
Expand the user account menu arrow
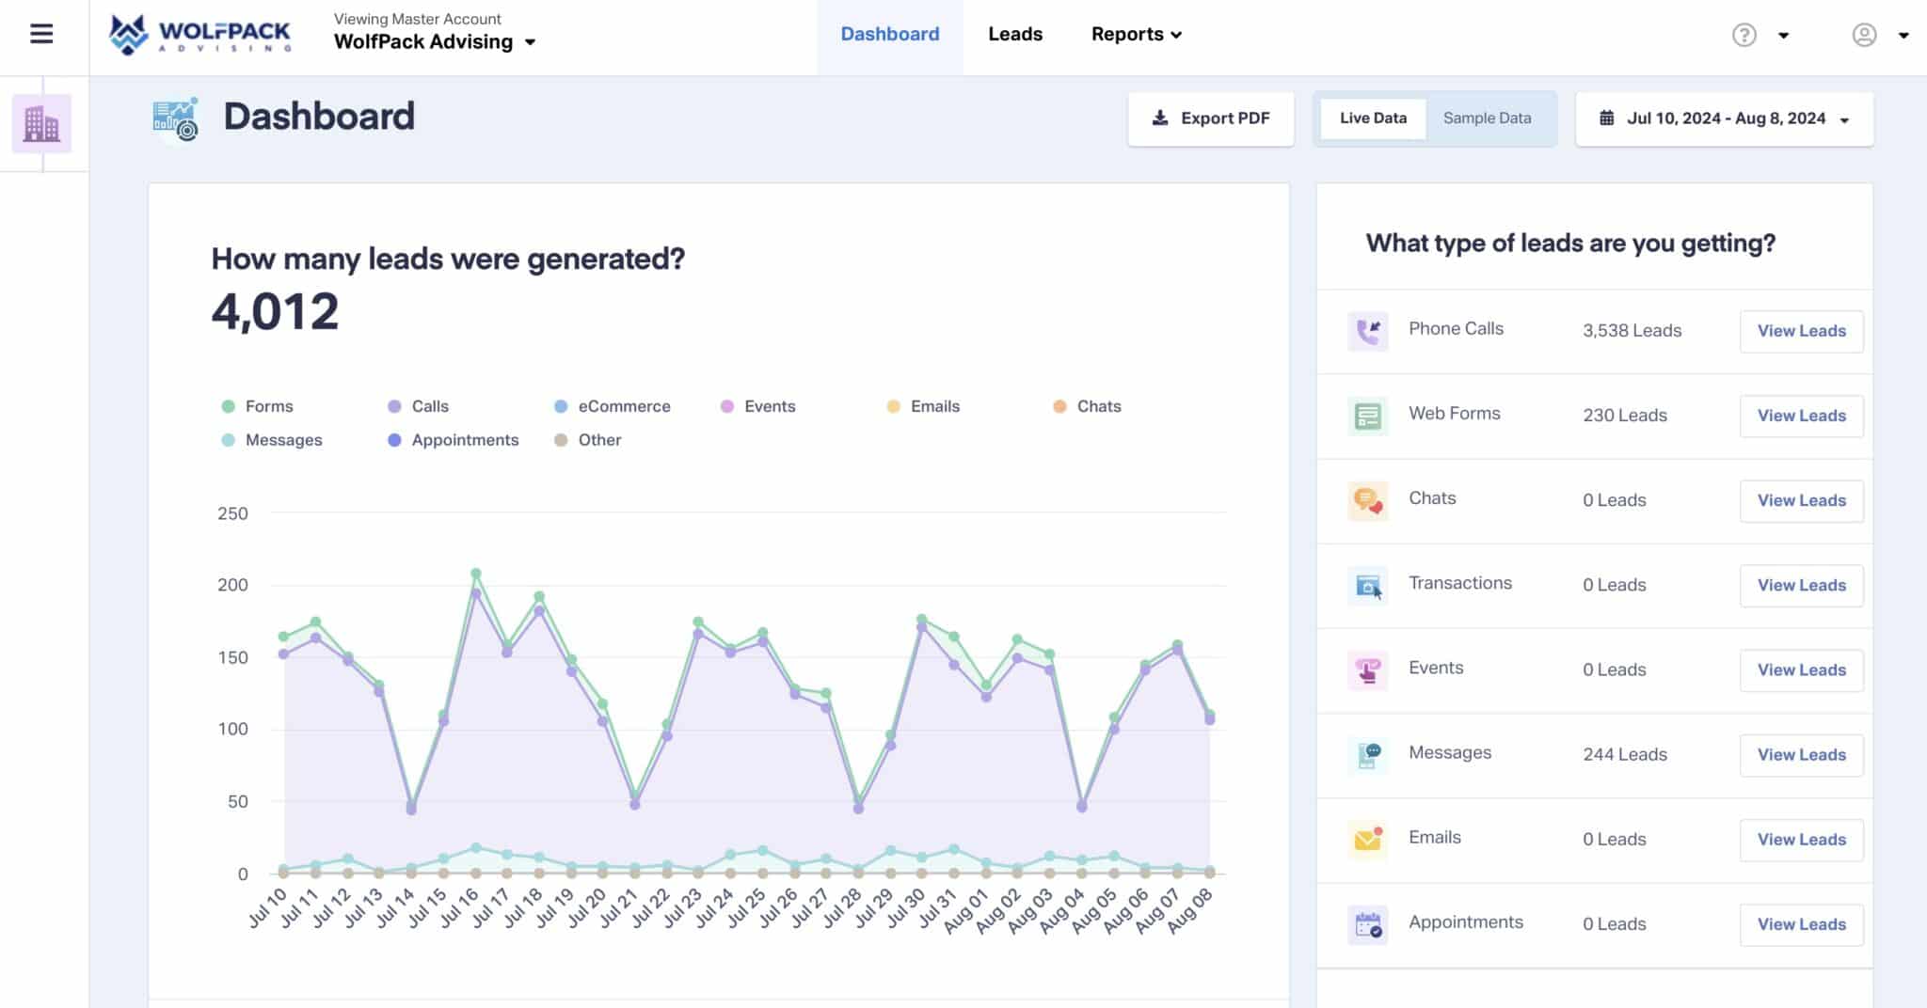tap(1903, 36)
